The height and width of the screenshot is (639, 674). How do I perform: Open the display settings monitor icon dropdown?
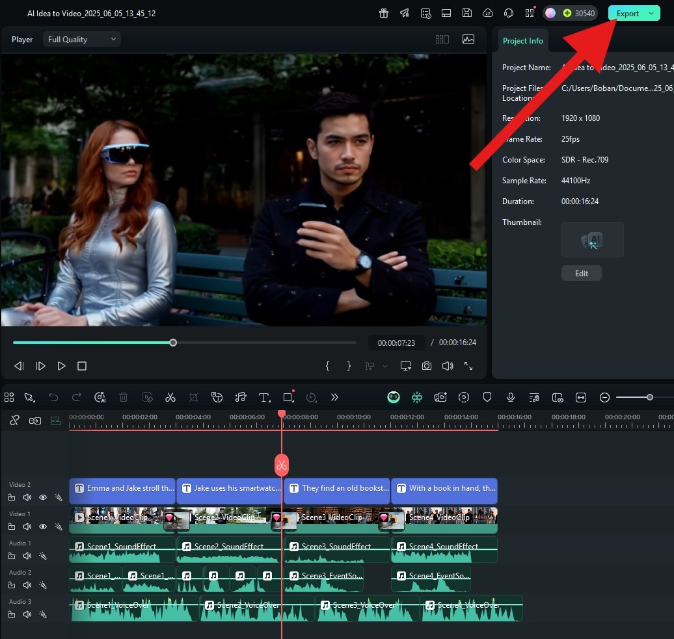pyautogui.click(x=405, y=366)
